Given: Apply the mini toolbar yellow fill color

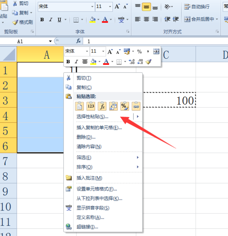Looking at the screenshot, I should click(93, 62).
